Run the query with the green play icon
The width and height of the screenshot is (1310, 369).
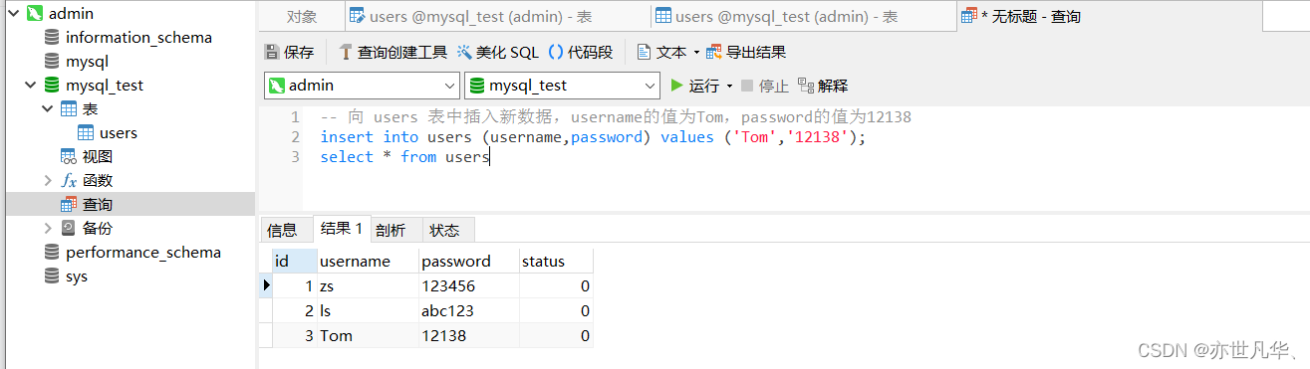click(677, 86)
